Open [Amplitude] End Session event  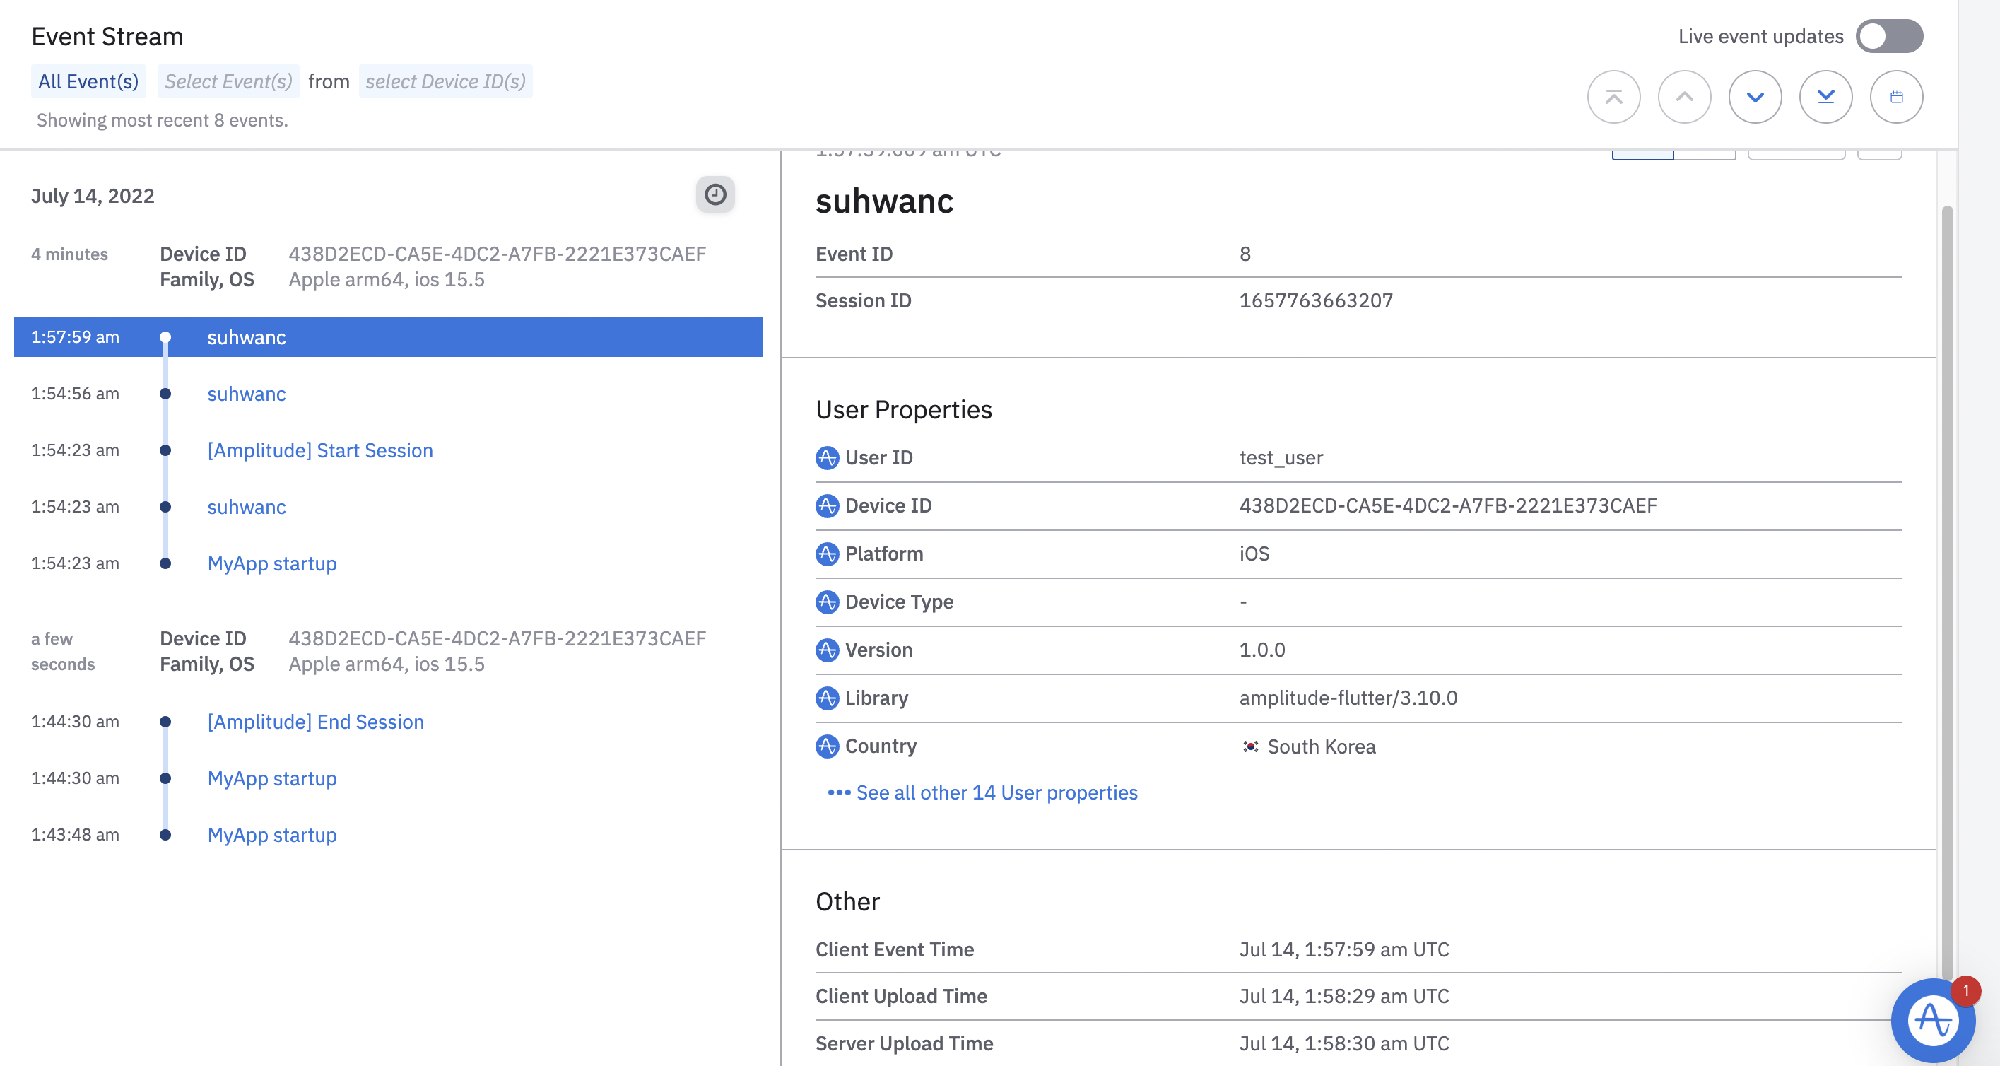315,722
